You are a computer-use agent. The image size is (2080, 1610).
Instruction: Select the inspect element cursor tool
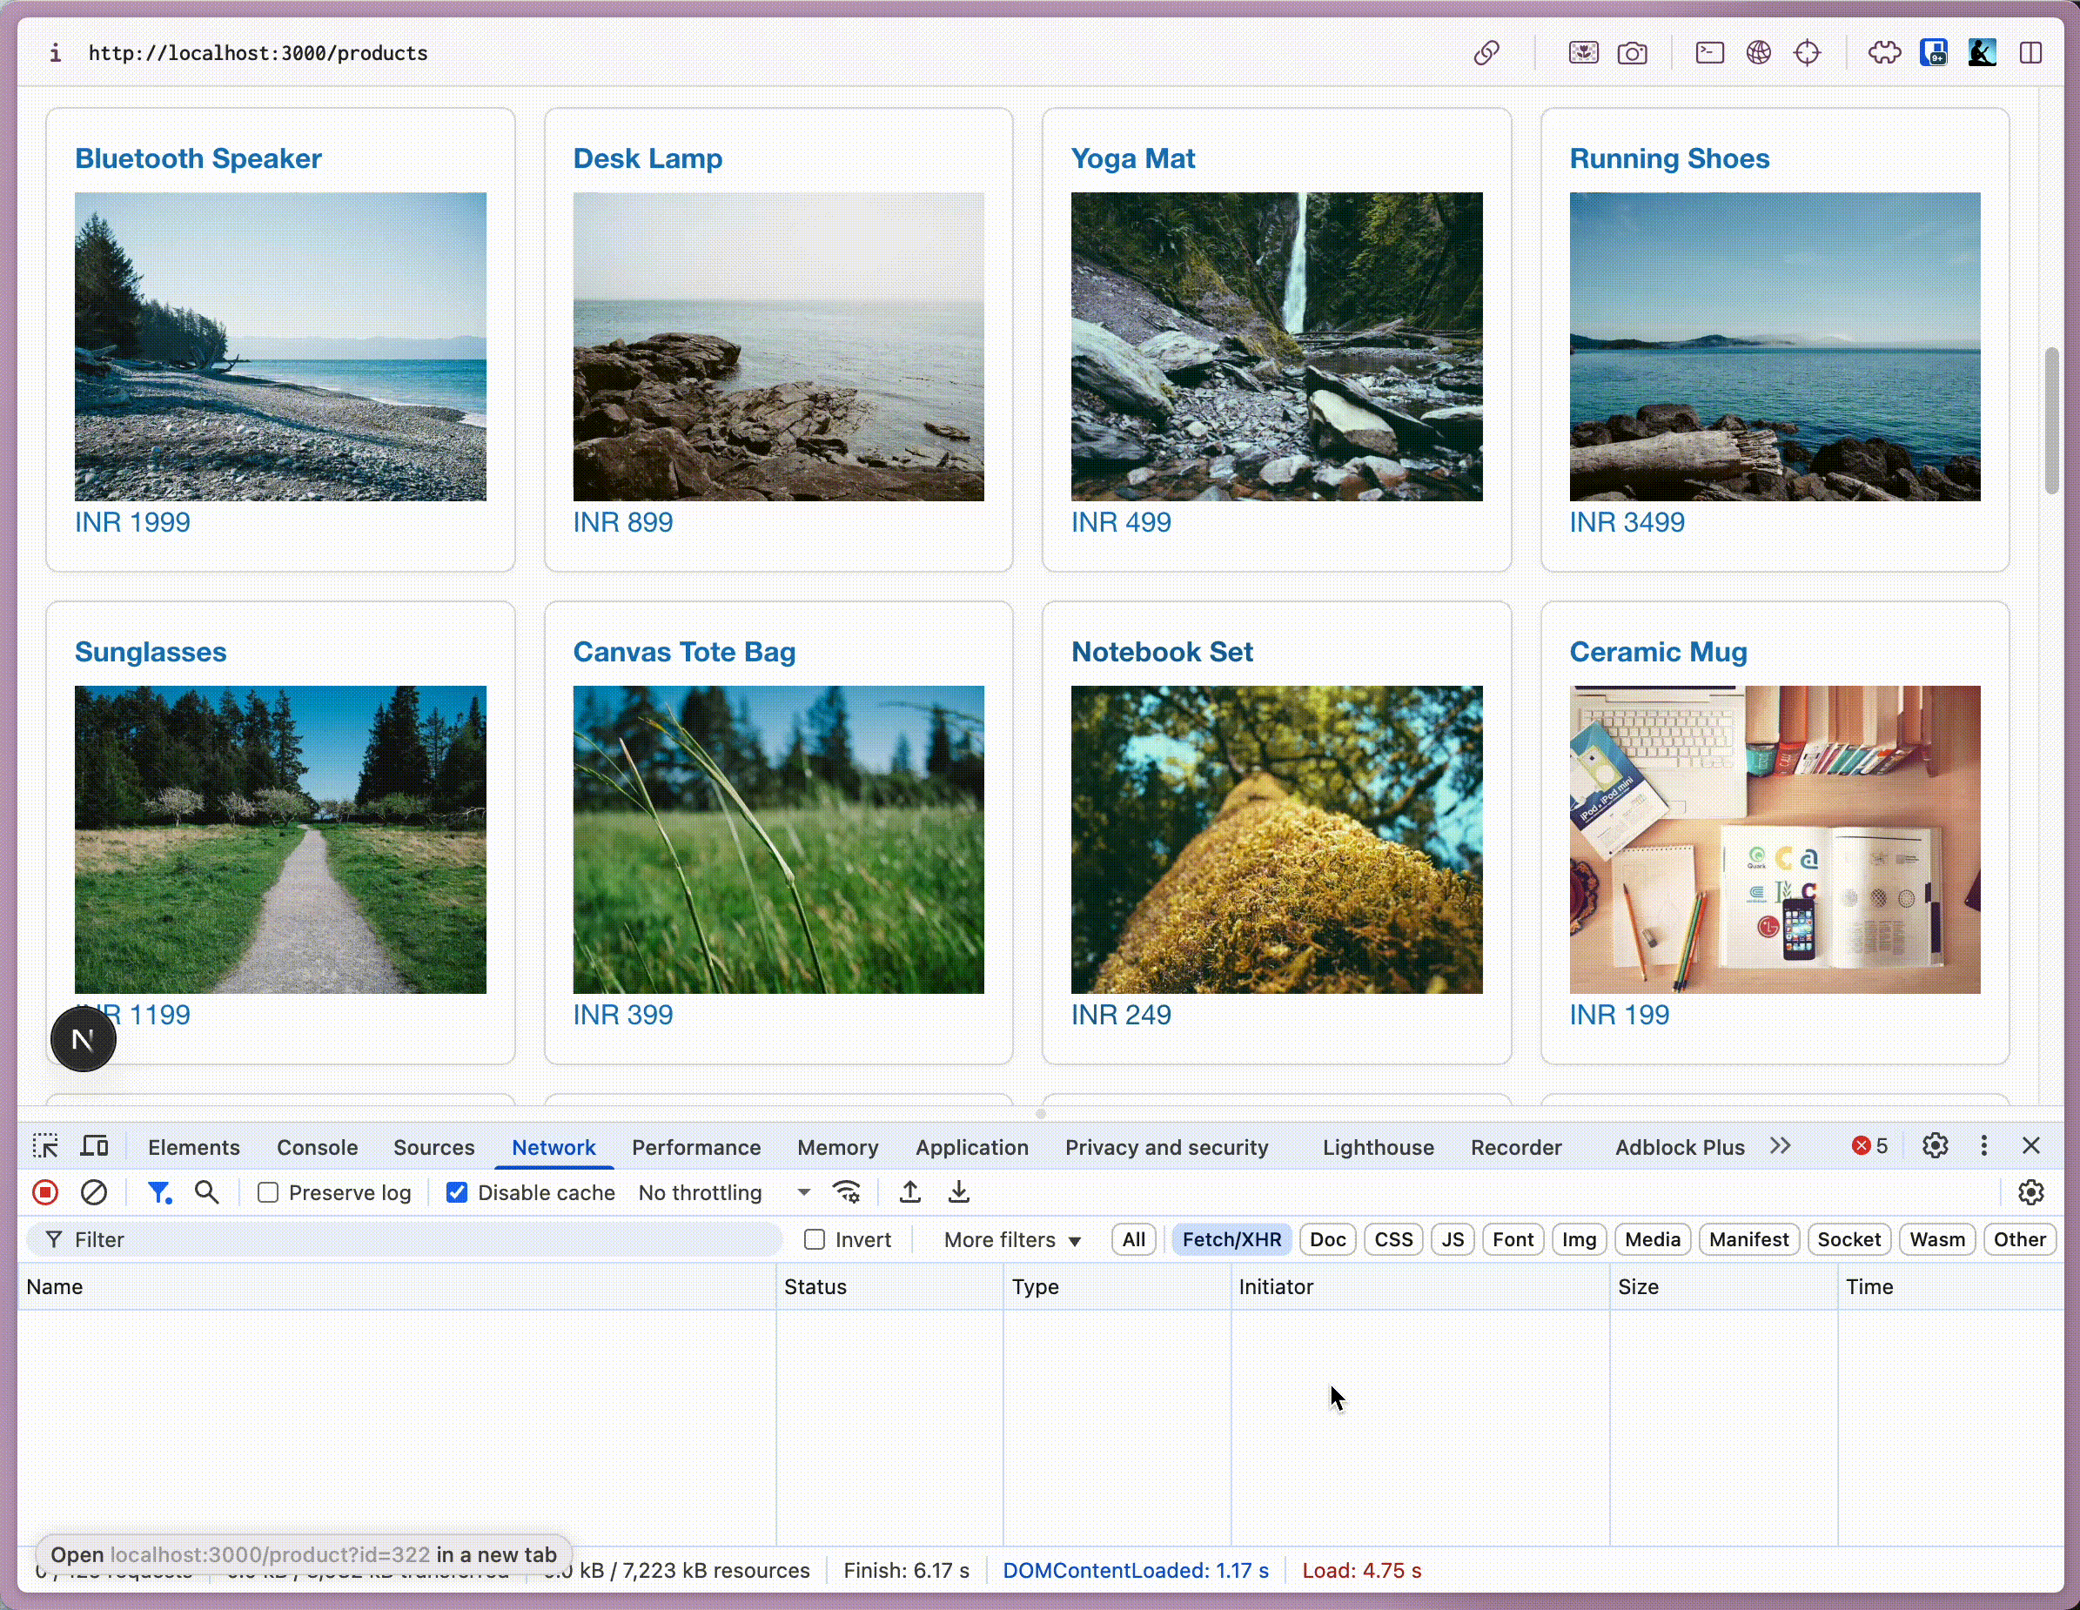[44, 1146]
